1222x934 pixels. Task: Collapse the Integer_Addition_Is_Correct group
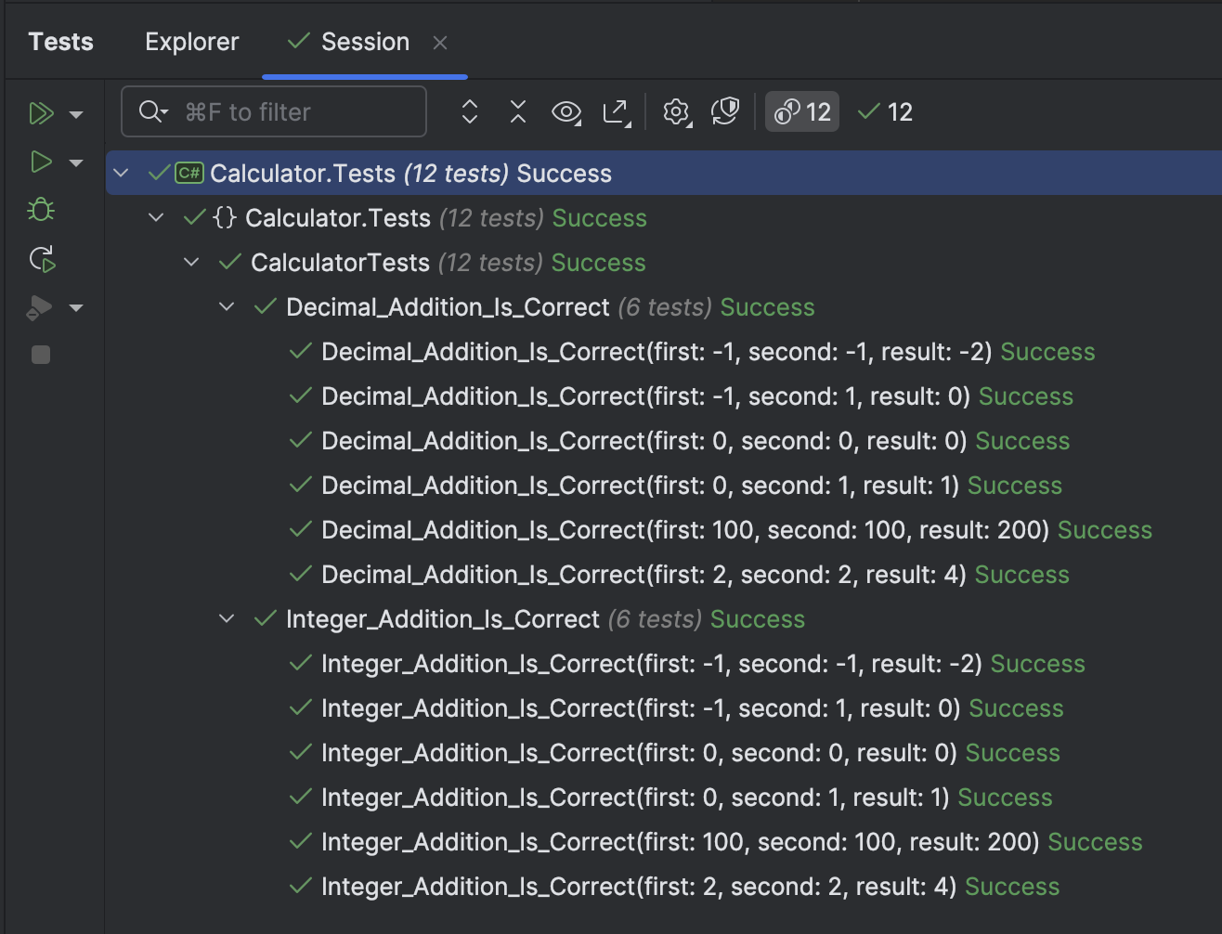[227, 618]
